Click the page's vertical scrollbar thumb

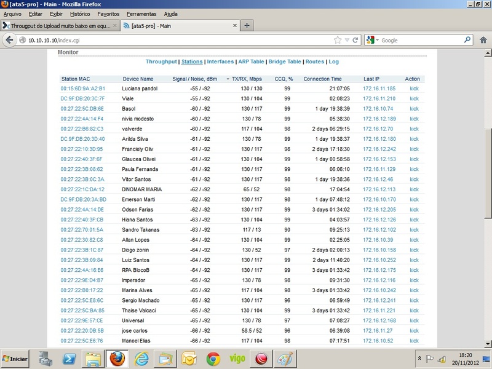[x=488, y=172]
